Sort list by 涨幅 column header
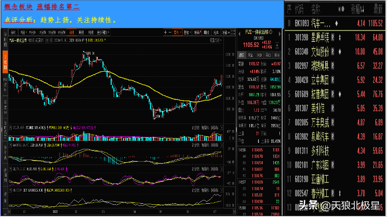Image resolution: width=387 pixels, height=217 pixels. coord(357,10)
